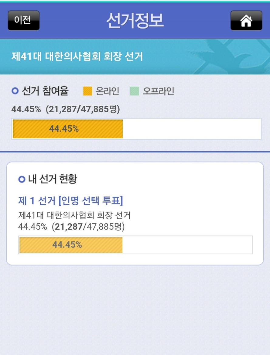Click the 선거 참여율 section heading

point(45,91)
